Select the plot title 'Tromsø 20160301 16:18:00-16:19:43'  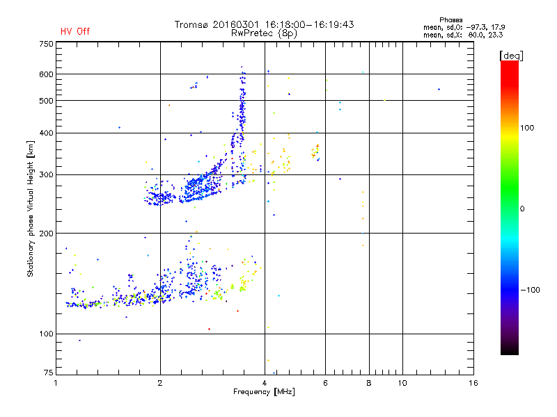(x=264, y=24)
